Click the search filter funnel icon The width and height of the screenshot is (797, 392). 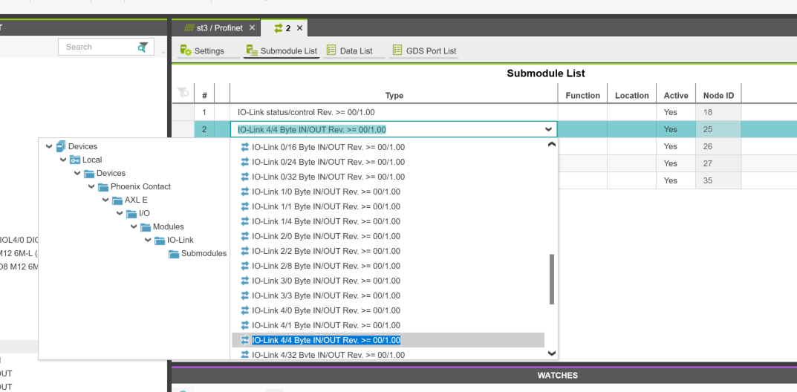143,47
